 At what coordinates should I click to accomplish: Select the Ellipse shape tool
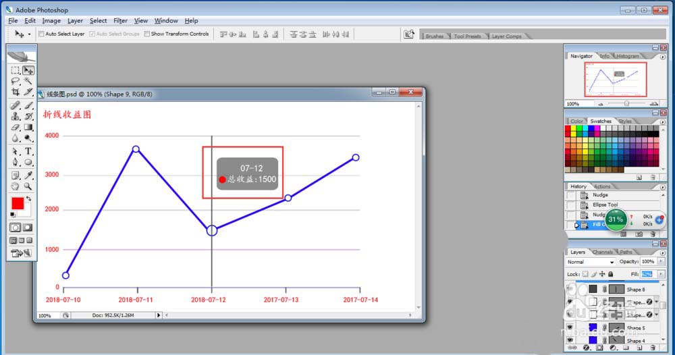click(x=28, y=162)
